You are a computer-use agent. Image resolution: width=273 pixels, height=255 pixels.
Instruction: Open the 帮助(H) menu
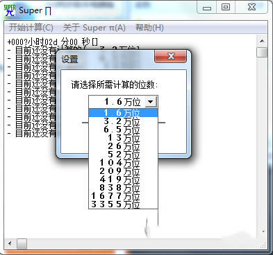click(x=149, y=28)
